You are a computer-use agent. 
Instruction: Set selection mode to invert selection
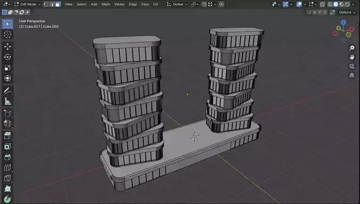(22, 12)
